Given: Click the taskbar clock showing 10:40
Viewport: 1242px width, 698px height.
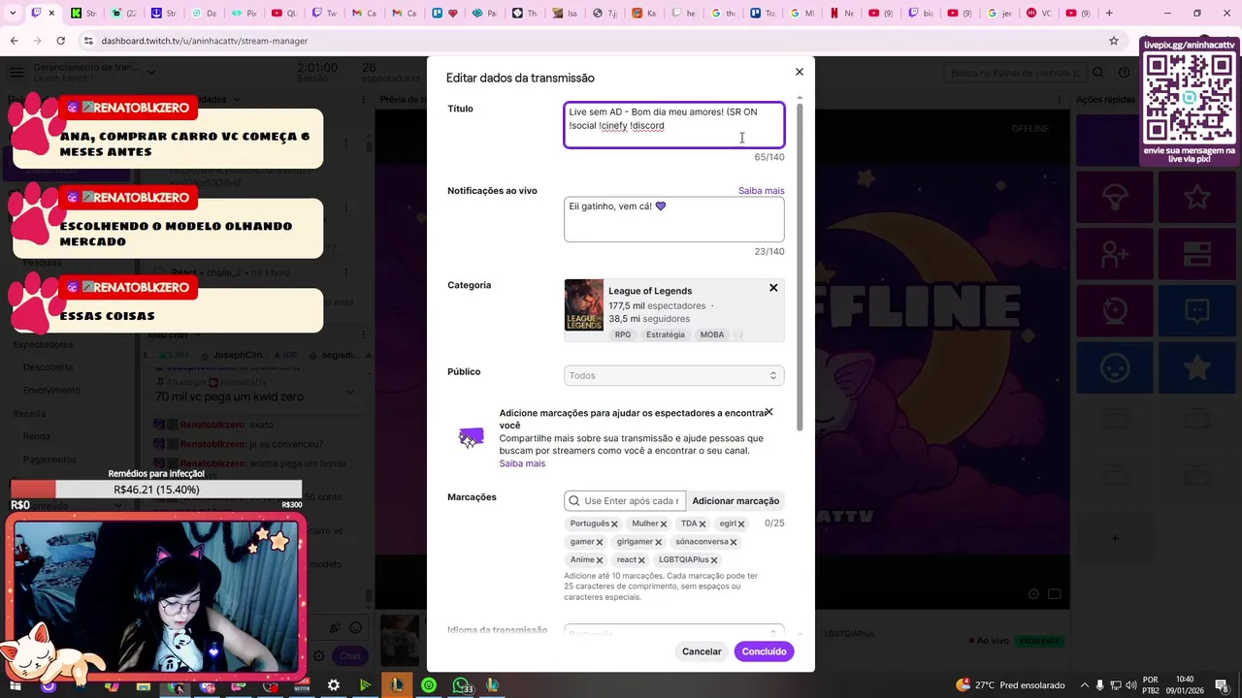Looking at the screenshot, I should (1185, 685).
